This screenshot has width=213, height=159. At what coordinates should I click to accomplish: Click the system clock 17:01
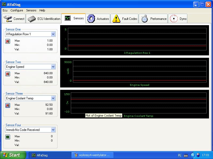(206, 155)
